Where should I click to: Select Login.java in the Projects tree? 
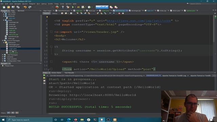(13, 49)
